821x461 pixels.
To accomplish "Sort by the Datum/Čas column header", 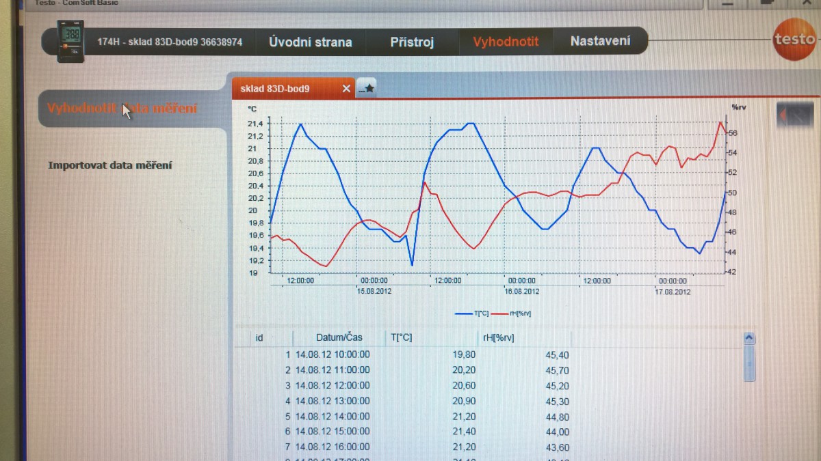I will [339, 337].
